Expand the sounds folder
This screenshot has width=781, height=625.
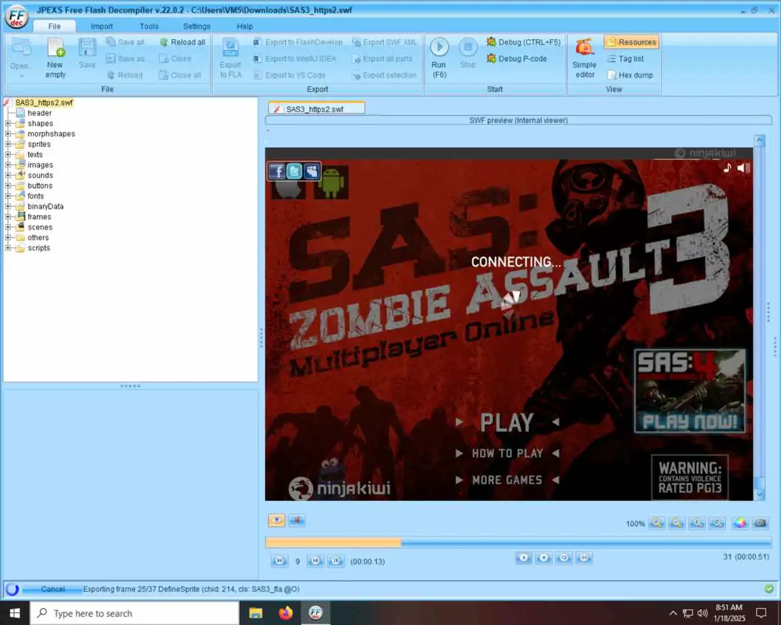tap(8, 175)
